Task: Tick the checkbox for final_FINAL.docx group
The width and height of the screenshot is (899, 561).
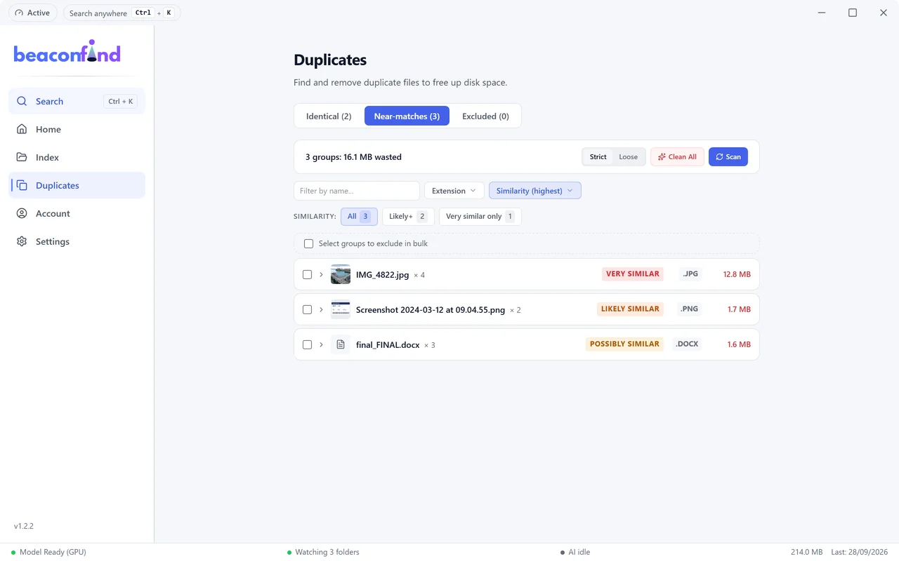Action: click(x=307, y=344)
